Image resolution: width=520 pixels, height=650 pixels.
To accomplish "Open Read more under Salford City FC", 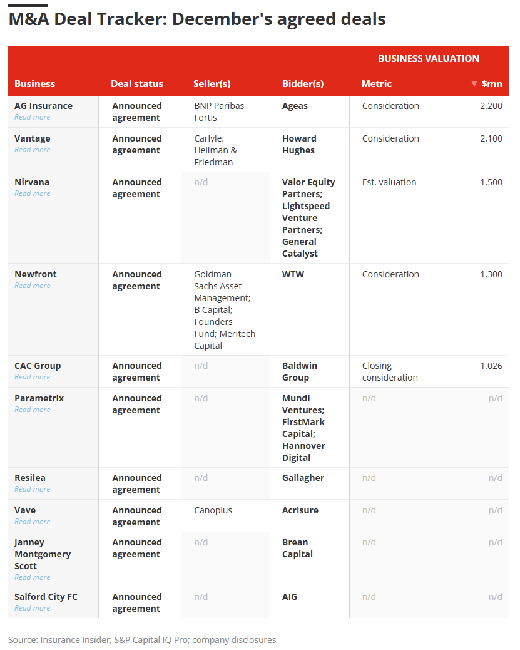I will pyautogui.click(x=33, y=608).
